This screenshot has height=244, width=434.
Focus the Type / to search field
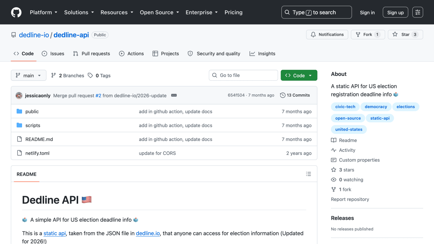[316, 12]
